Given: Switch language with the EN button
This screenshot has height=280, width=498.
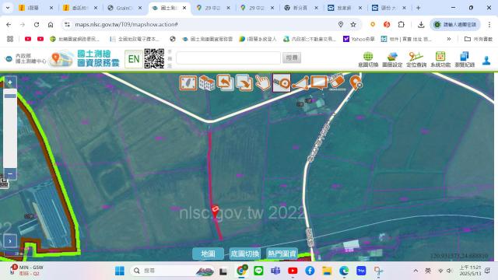Looking at the screenshot, I should tap(134, 59).
